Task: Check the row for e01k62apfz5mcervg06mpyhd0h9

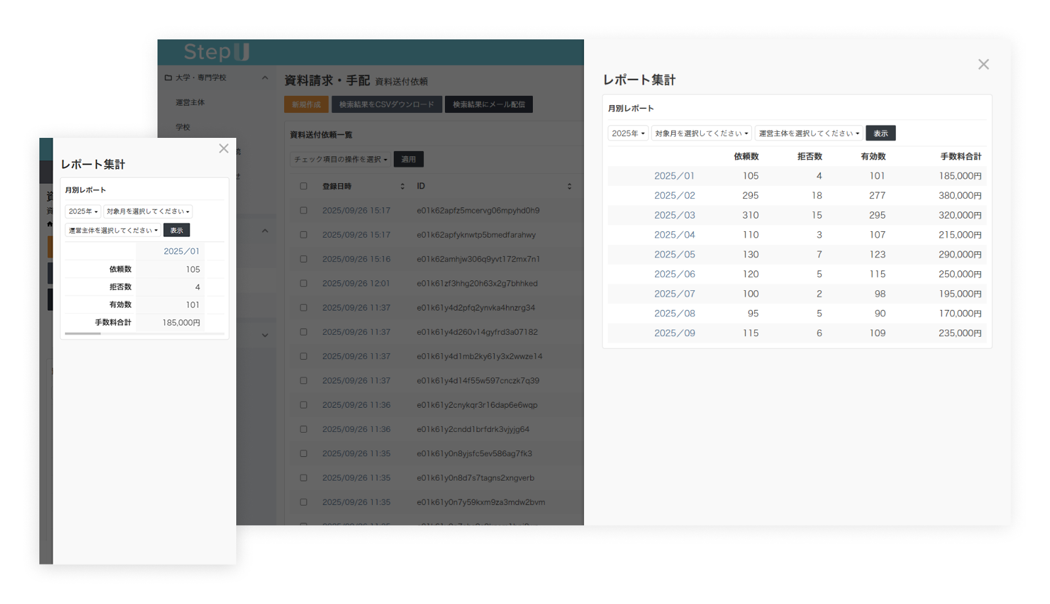Action: coord(303,211)
